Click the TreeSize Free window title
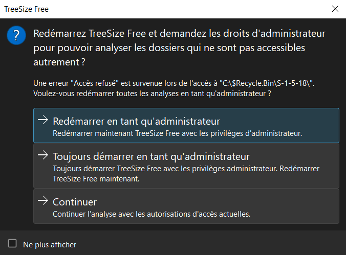Viewport: 346px width, 255px height. (27, 9)
